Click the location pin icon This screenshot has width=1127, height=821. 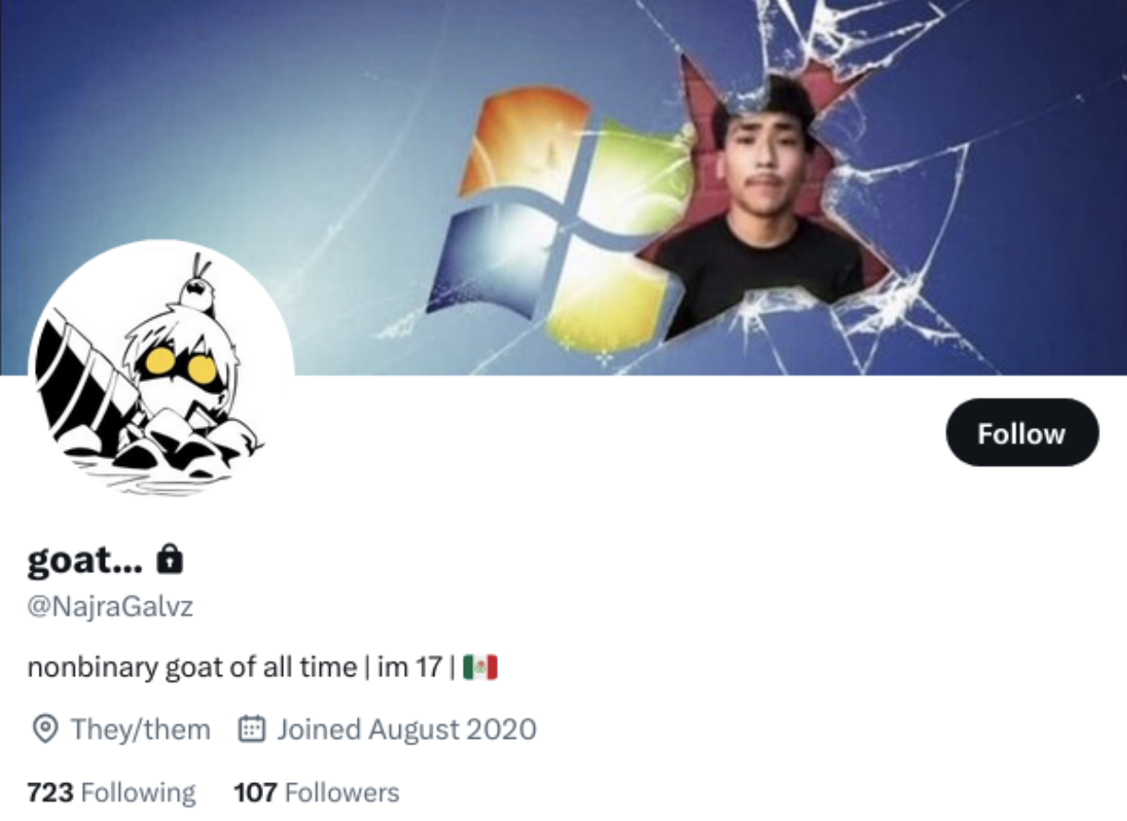click(43, 730)
